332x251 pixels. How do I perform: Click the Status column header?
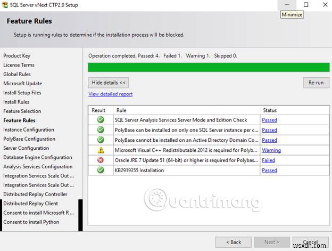point(295,110)
